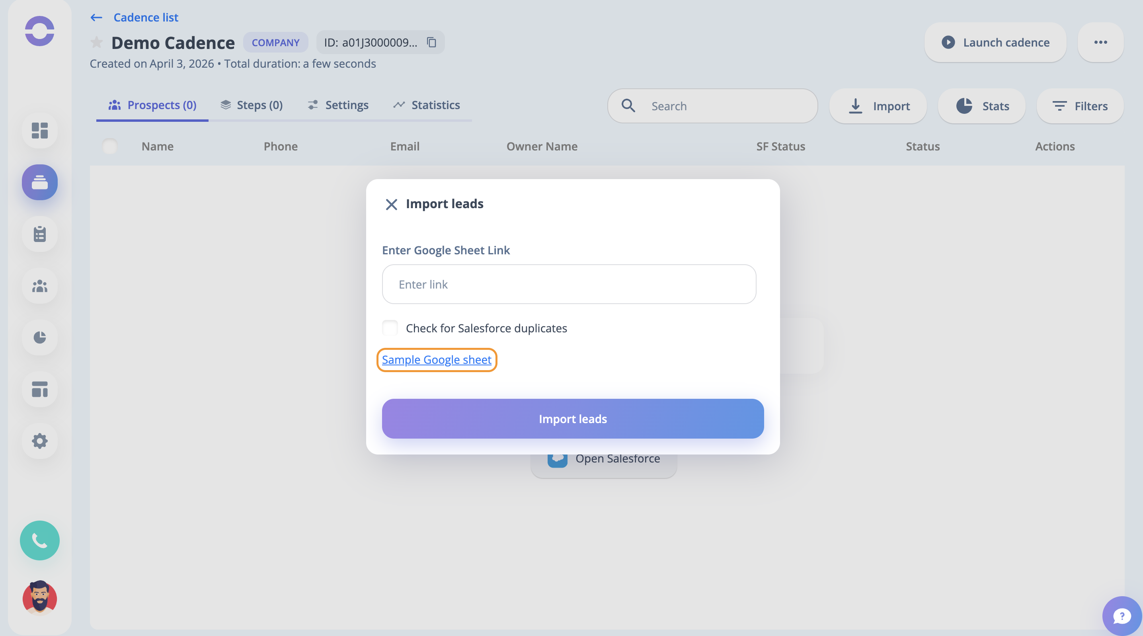Open the Sample Google sheet link

436,359
